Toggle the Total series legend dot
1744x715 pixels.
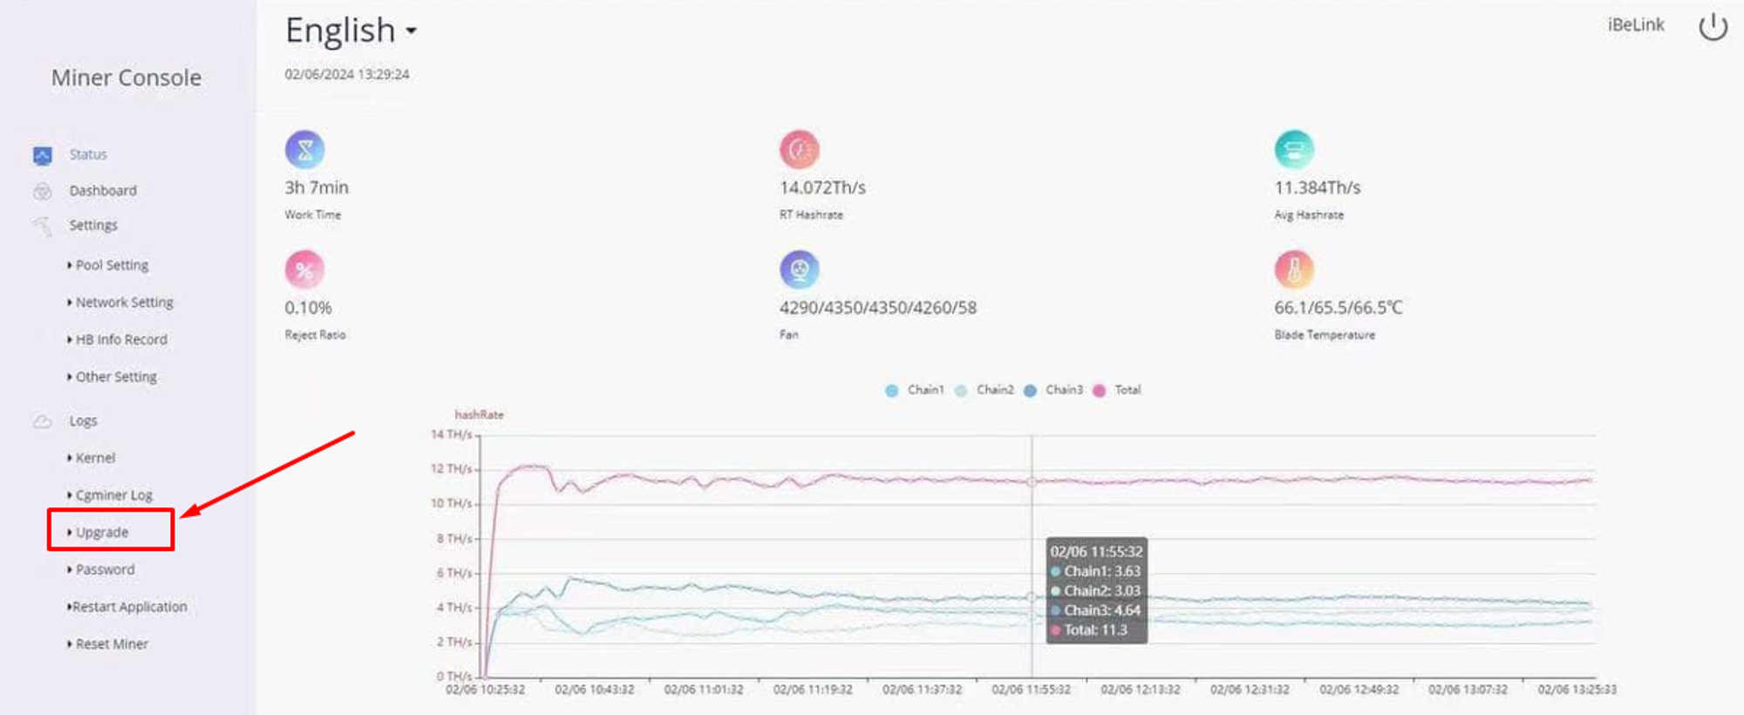point(1099,391)
